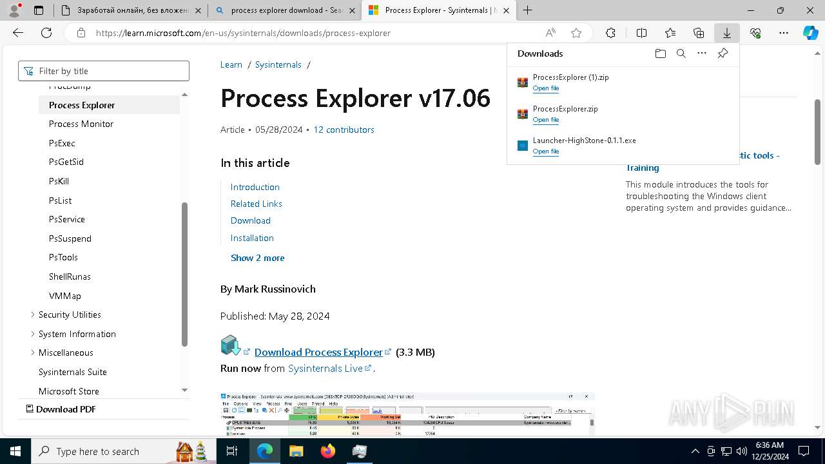This screenshot has width=825, height=464.
Task: Select PsKill in sidebar
Action: (59, 181)
